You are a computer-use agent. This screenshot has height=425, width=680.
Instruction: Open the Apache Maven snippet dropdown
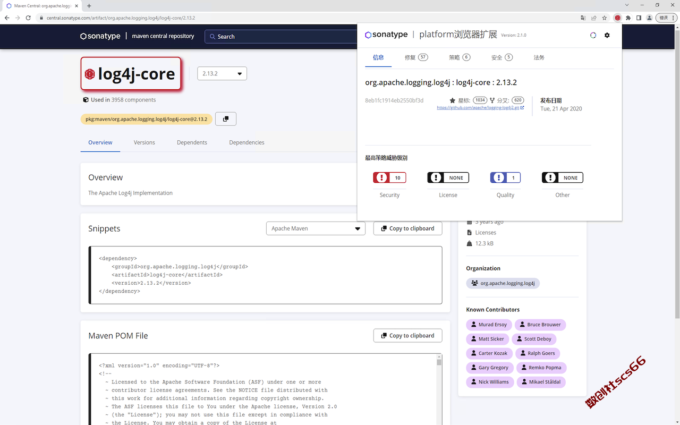316,228
